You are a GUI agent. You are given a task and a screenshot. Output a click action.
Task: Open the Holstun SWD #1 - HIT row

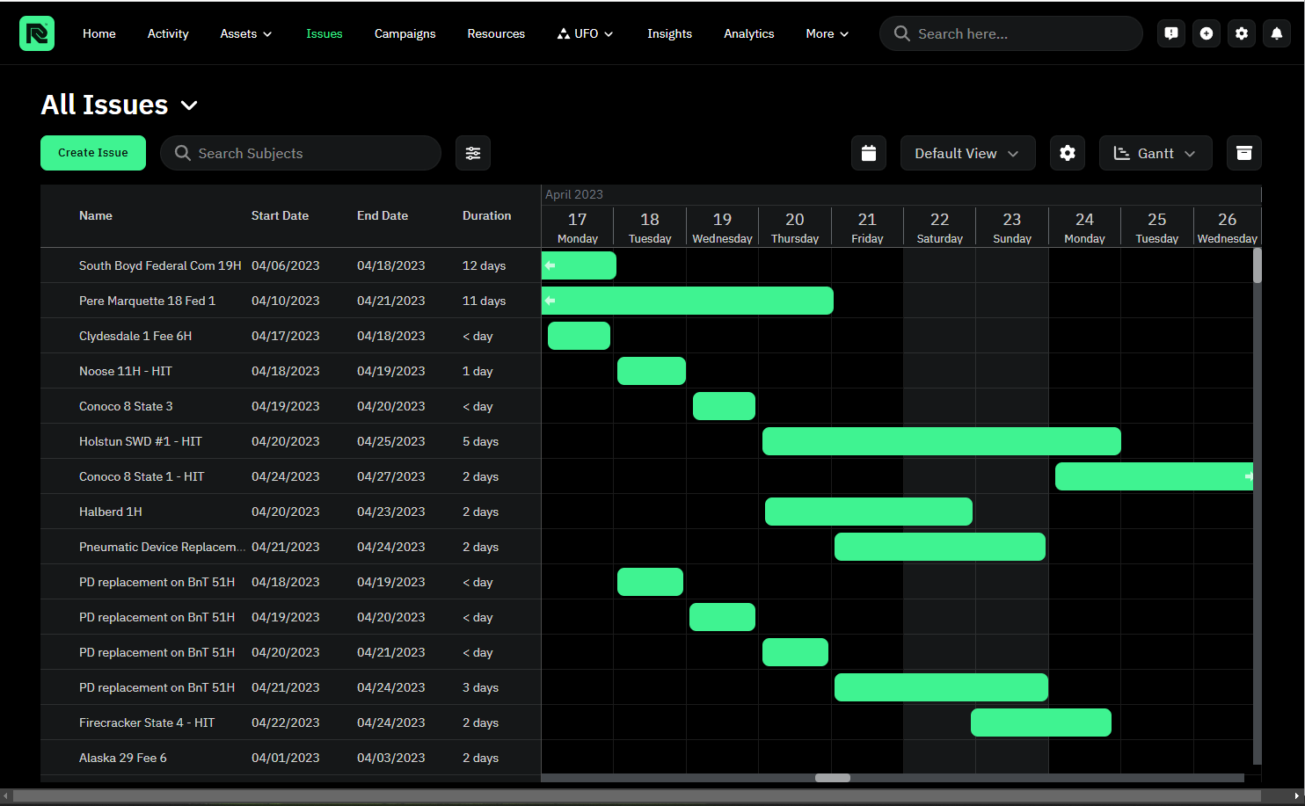pyautogui.click(x=290, y=441)
